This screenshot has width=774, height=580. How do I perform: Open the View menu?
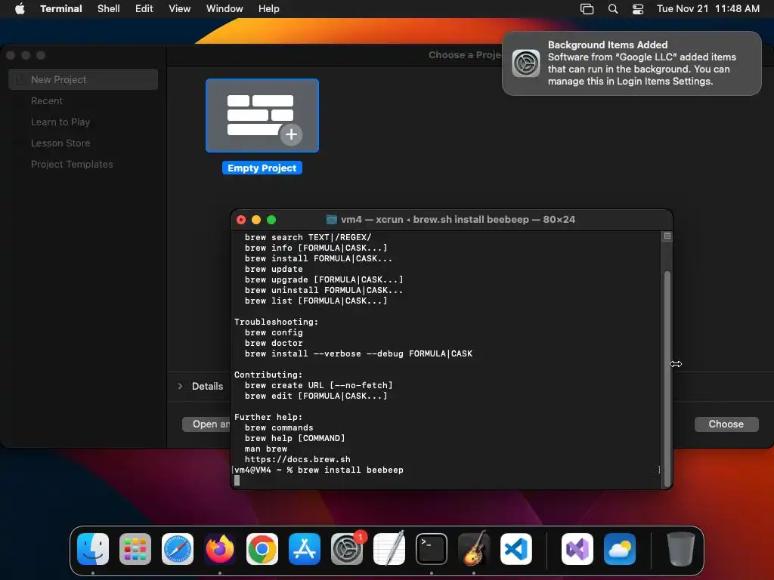point(180,8)
